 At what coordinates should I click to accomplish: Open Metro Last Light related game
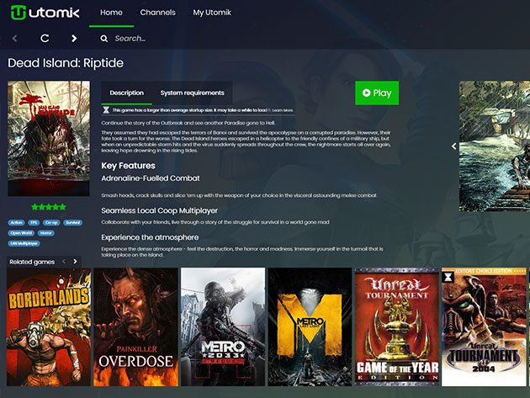(x=310, y=327)
